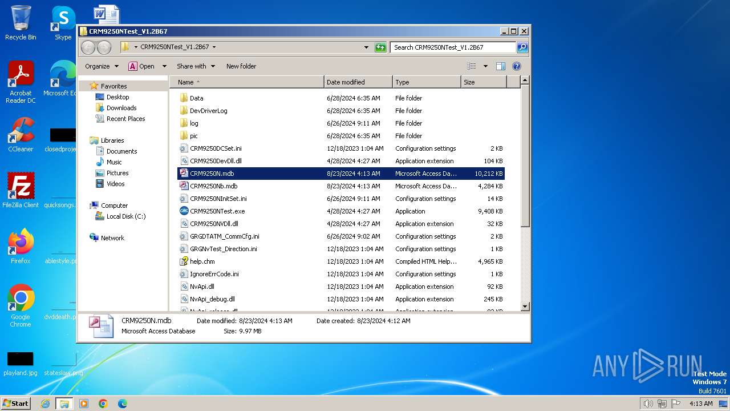Expand the Open button dropdown arrow
The width and height of the screenshot is (730, 411).
click(x=164, y=66)
